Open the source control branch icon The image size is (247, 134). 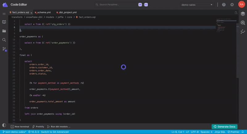tap(4, 49)
